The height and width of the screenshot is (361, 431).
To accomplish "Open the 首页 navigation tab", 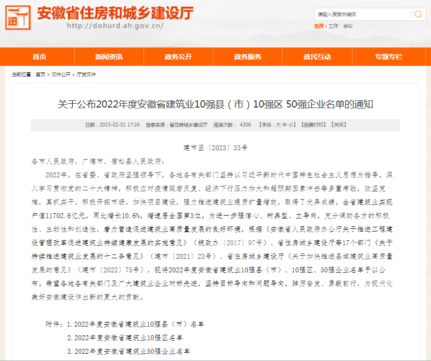I will click(x=39, y=57).
